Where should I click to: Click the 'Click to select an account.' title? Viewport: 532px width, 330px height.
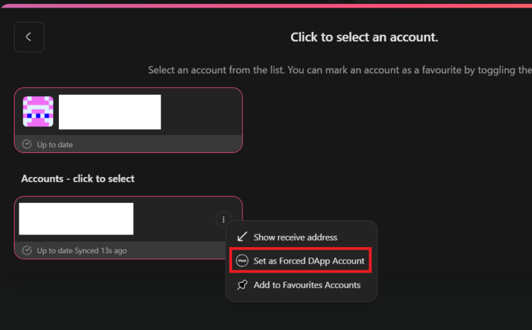pyautogui.click(x=364, y=37)
